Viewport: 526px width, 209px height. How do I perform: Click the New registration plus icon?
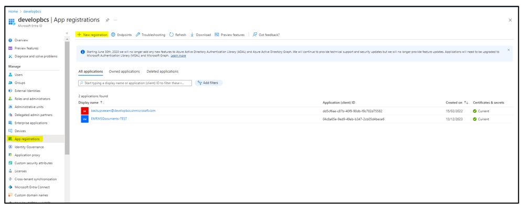point(79,35)
